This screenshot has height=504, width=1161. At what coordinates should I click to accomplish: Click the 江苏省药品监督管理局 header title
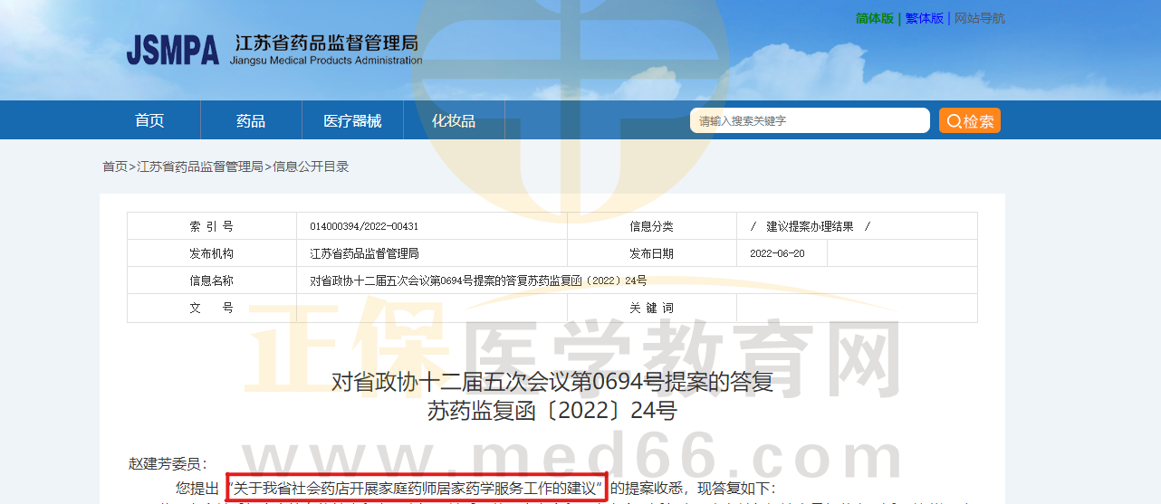click(x=326, y=43)
